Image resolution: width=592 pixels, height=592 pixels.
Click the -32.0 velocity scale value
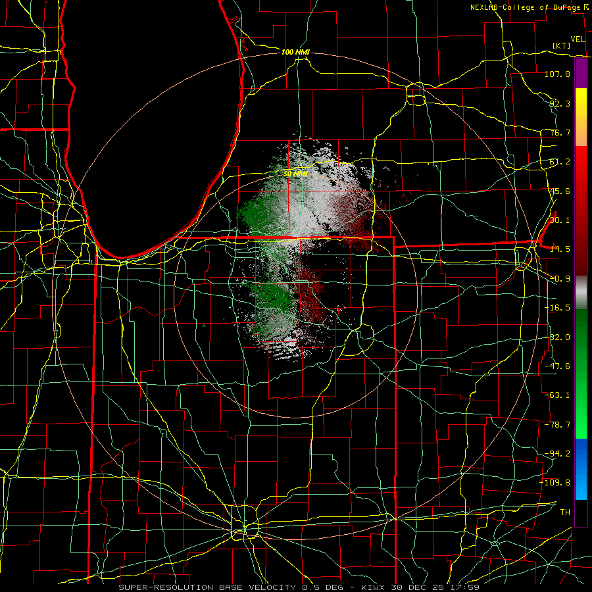pos(557,337)
